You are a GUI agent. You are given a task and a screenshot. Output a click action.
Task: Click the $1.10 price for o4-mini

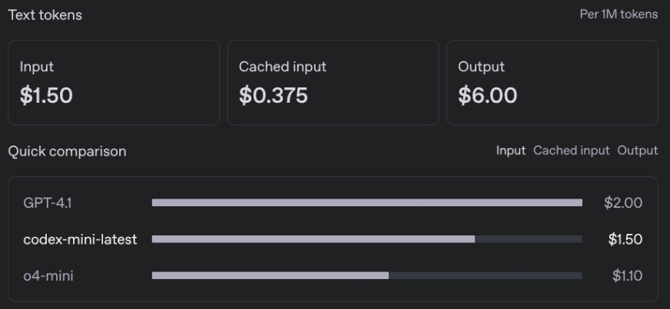pos(627,275)
